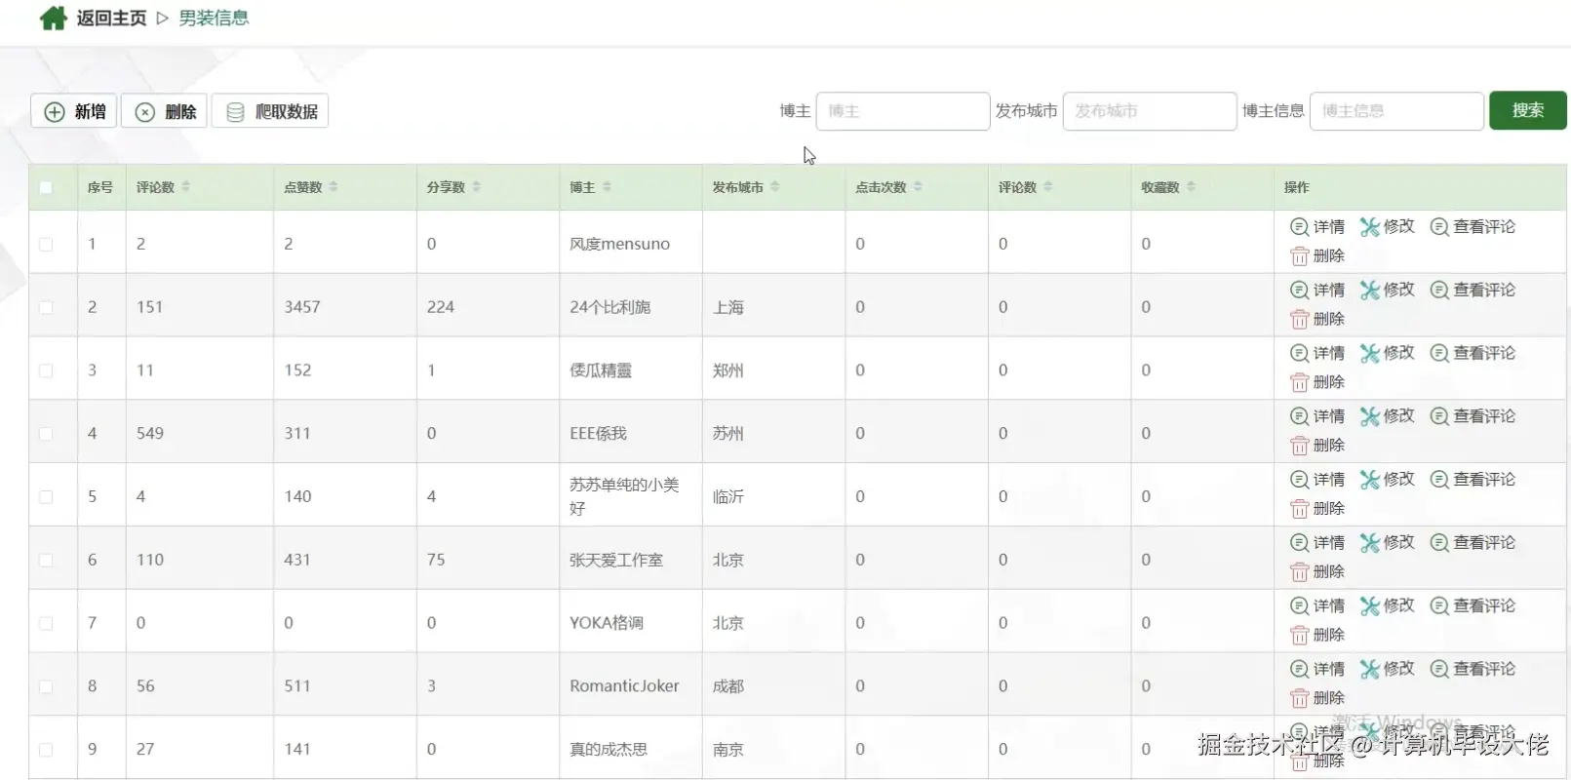Sort by 点击次数 column arrows
Viewport: 1571px width, 780px height.
pyautogui.click(x=918, y=186)
